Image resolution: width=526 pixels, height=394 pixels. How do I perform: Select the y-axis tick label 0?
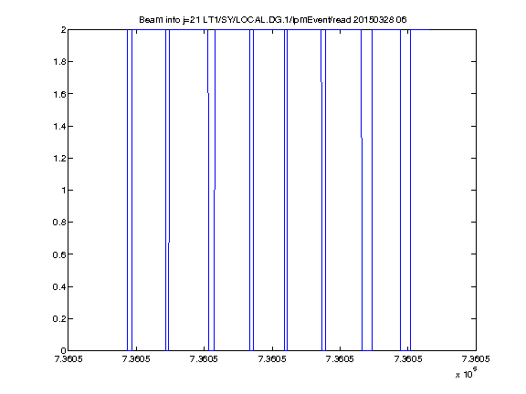click(x=63, y=351)
